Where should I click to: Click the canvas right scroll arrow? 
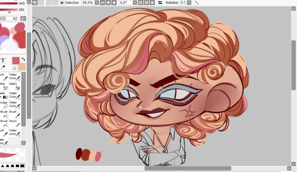[x=289, y=168]
